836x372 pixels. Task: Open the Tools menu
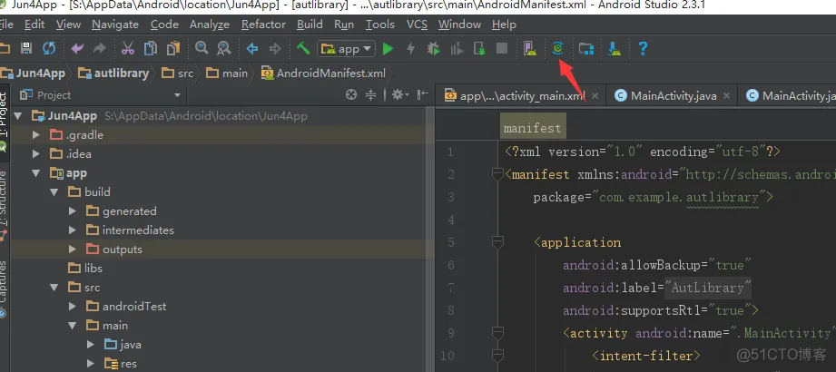coord(380,24)
